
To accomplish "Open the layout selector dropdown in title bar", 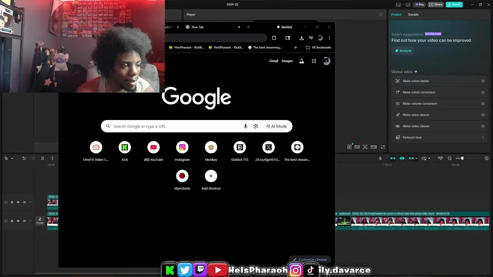I will 400,5.
